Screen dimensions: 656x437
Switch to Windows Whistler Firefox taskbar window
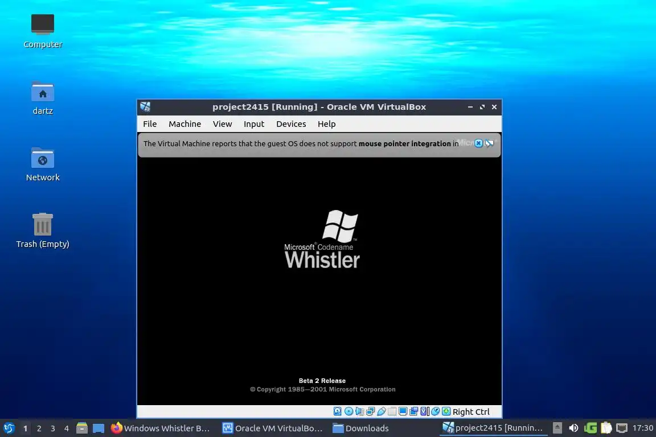(x=161, y=428)
